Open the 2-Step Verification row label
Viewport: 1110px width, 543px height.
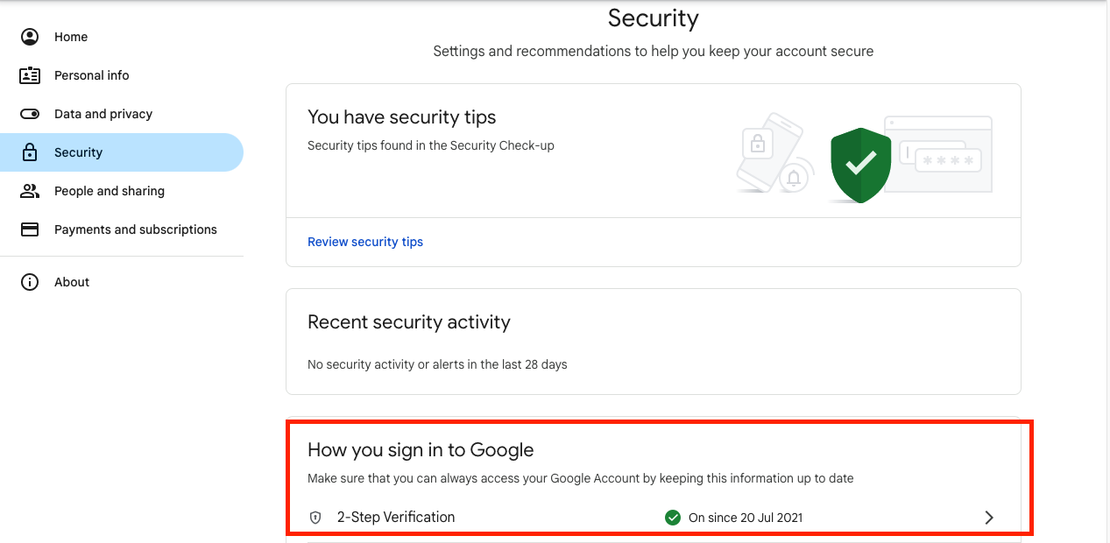[x=396, y=518]
